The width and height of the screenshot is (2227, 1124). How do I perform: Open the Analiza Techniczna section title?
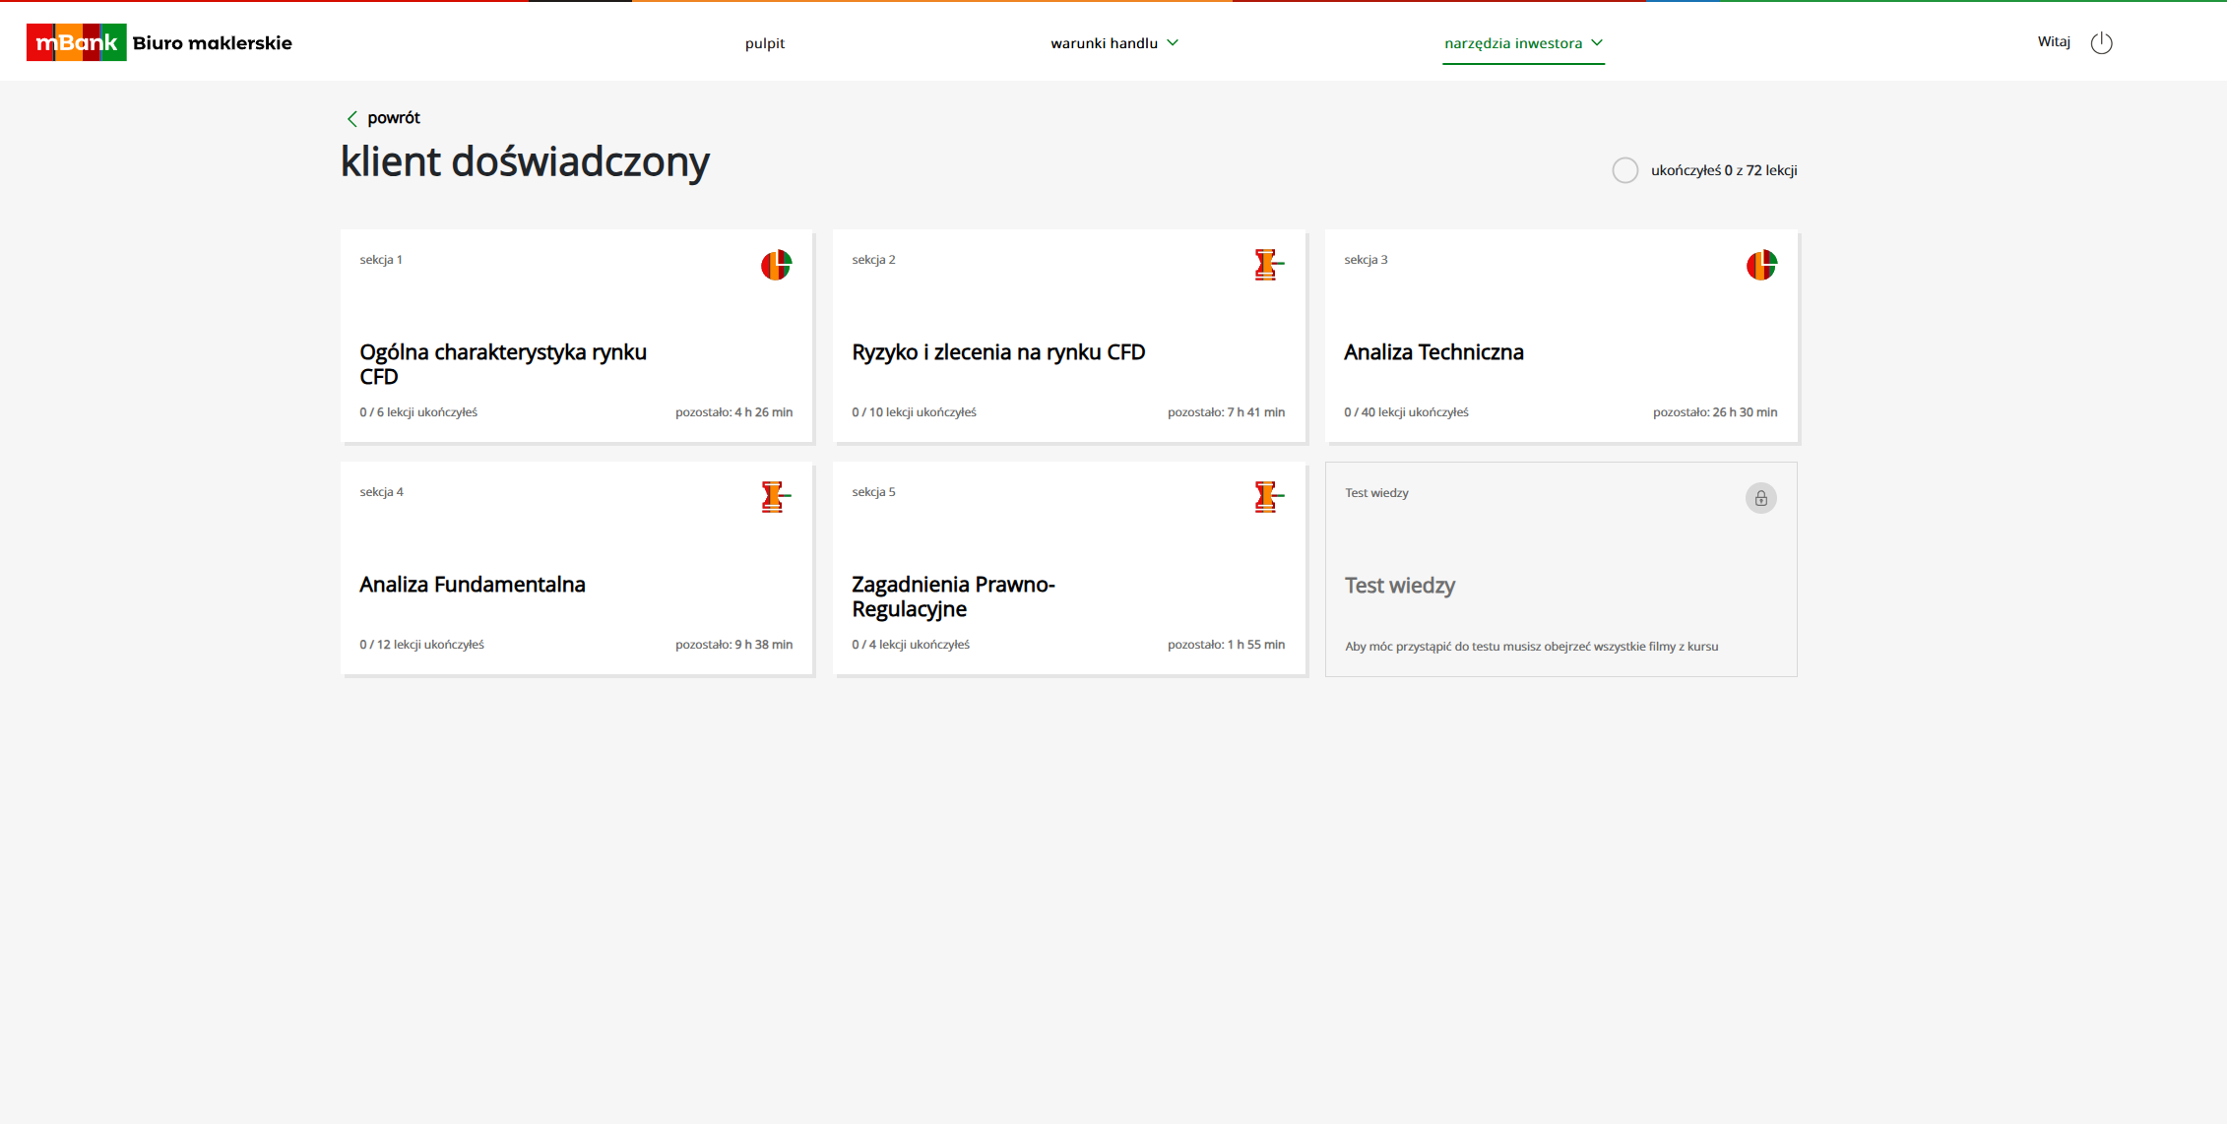click(1433, 352)
